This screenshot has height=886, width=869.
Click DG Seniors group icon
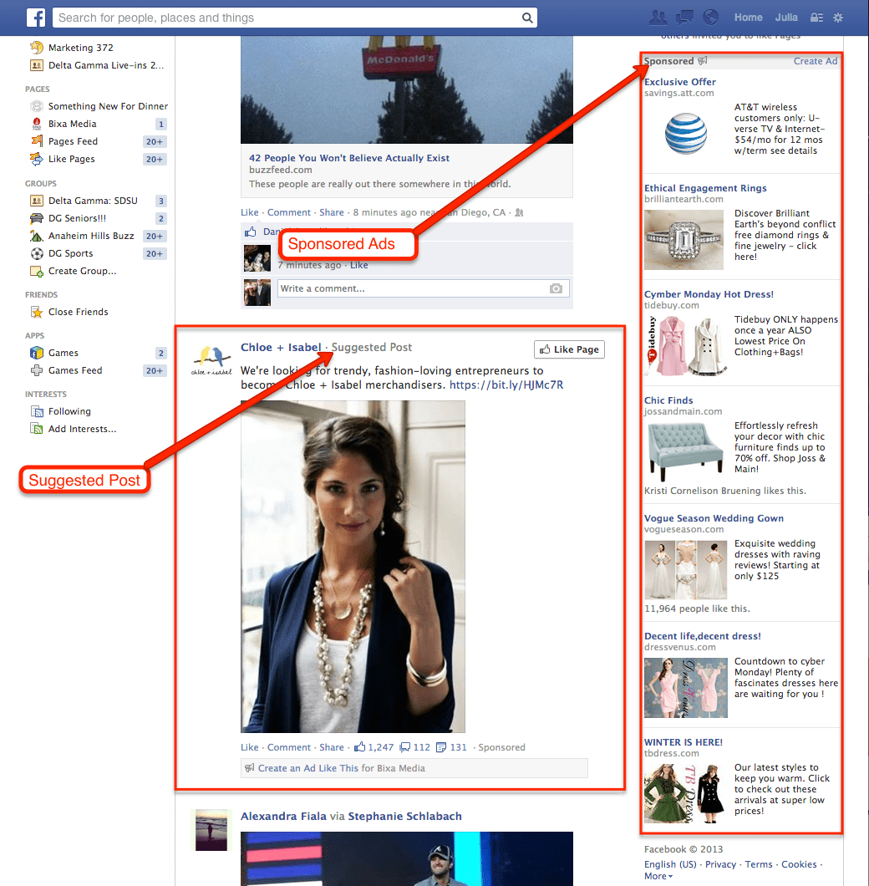click(37, 218)
